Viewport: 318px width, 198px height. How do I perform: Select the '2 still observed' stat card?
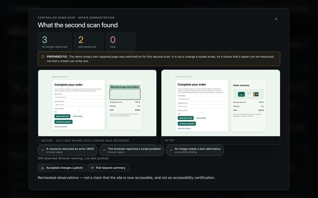(89, 42)
